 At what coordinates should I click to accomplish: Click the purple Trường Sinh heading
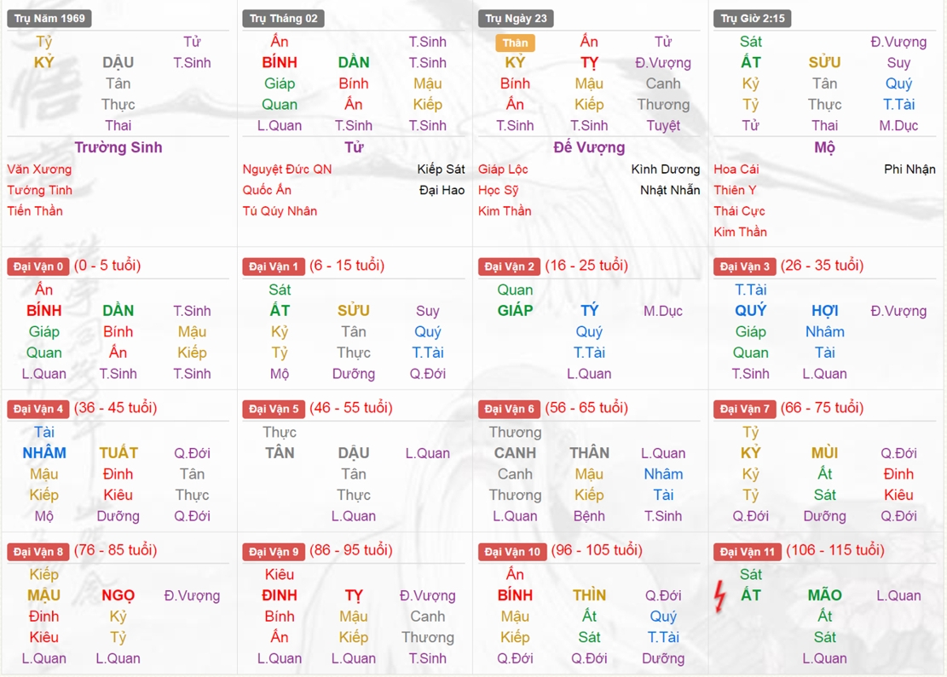point(118,147)
